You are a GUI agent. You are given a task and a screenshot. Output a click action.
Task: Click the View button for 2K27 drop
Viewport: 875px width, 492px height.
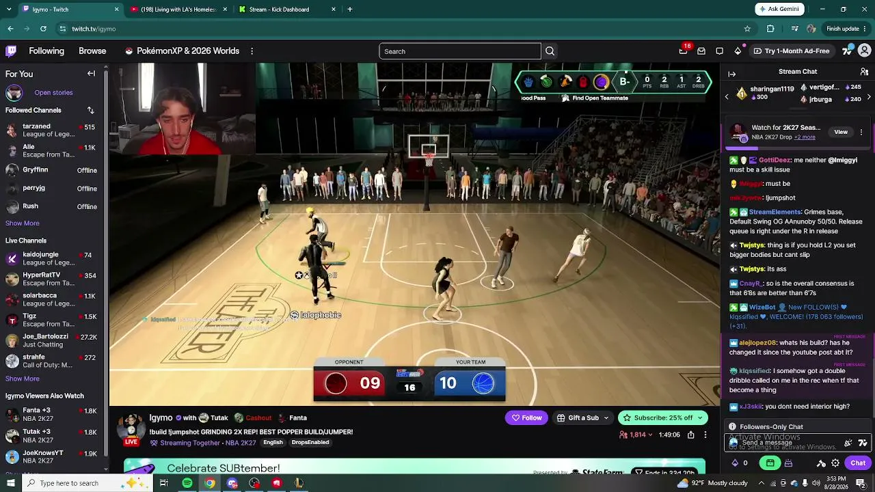pos(841,132)
